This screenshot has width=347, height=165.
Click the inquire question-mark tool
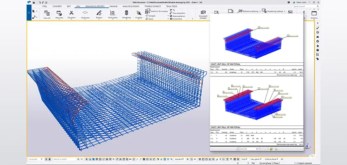(33, 17)
